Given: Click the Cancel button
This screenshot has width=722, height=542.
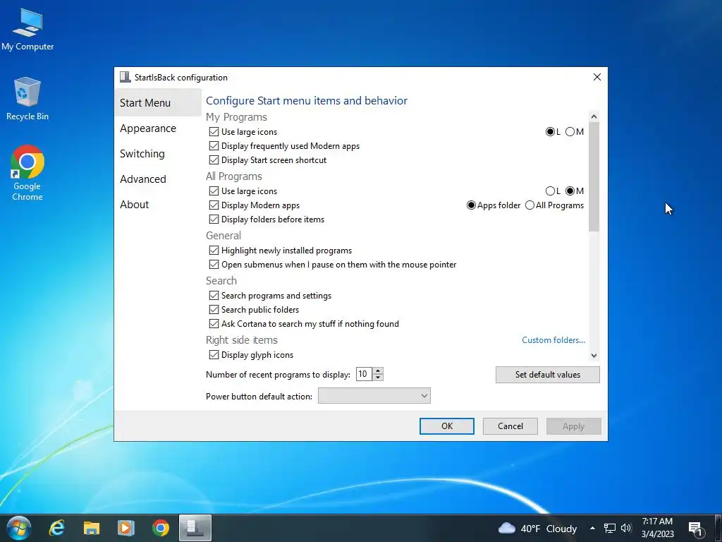Looking at the screenshot, I should (510, 426).
